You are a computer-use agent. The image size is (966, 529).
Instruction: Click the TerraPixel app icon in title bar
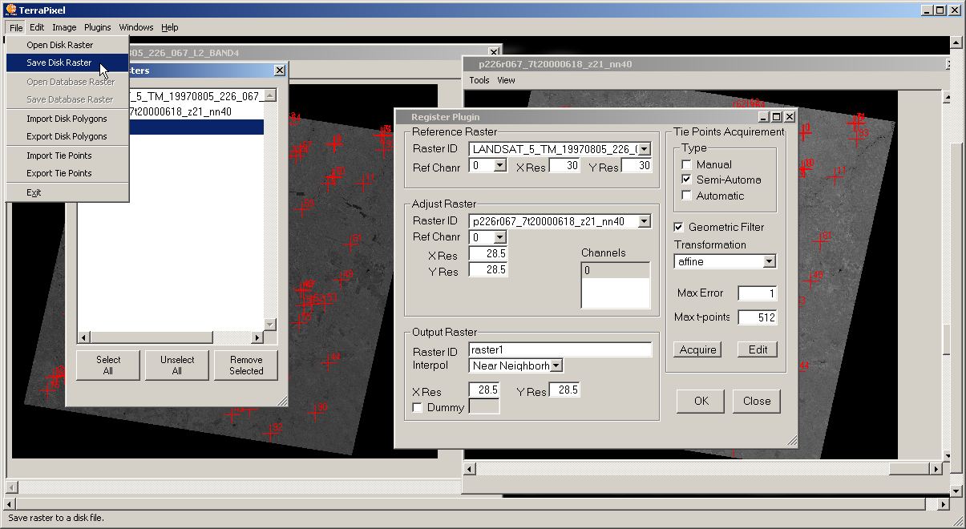point(10,10)
